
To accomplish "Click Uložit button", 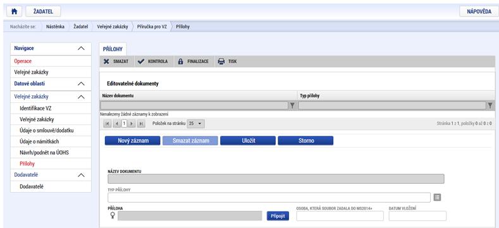I will pyautogui.click(x=248, y=141).
